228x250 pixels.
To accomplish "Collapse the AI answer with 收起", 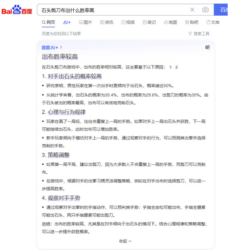I will [125, 241].
